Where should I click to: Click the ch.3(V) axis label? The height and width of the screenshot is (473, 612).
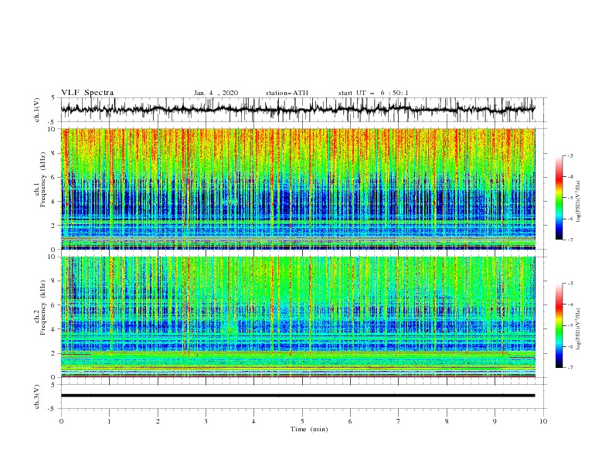[x=37, y=396]
